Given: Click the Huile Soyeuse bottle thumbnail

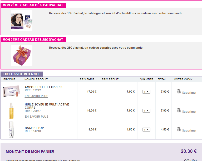Looking at the screenshot, I should [x=11, y=110].
